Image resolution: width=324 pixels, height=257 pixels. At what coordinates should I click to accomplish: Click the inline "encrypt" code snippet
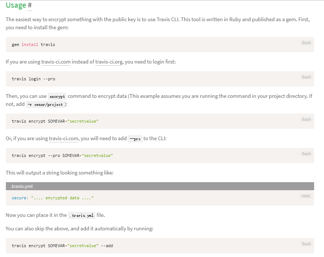click(x=57, y=97)
